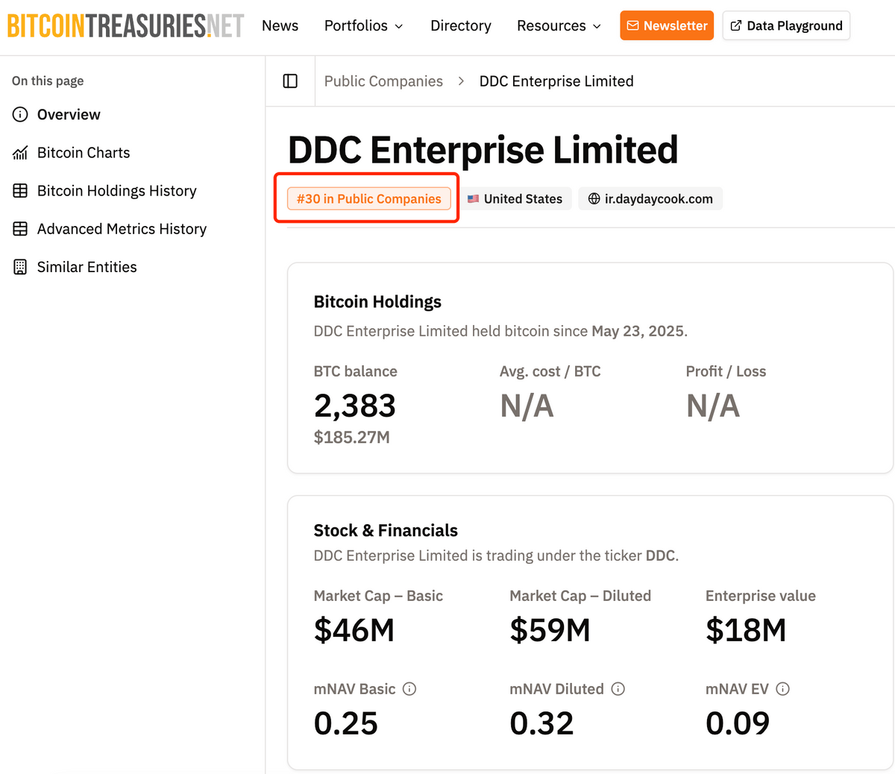This screenshot has height=774, width=895.
Task: Click the $46M Market Cap Basic value
Action: point(354,630)
